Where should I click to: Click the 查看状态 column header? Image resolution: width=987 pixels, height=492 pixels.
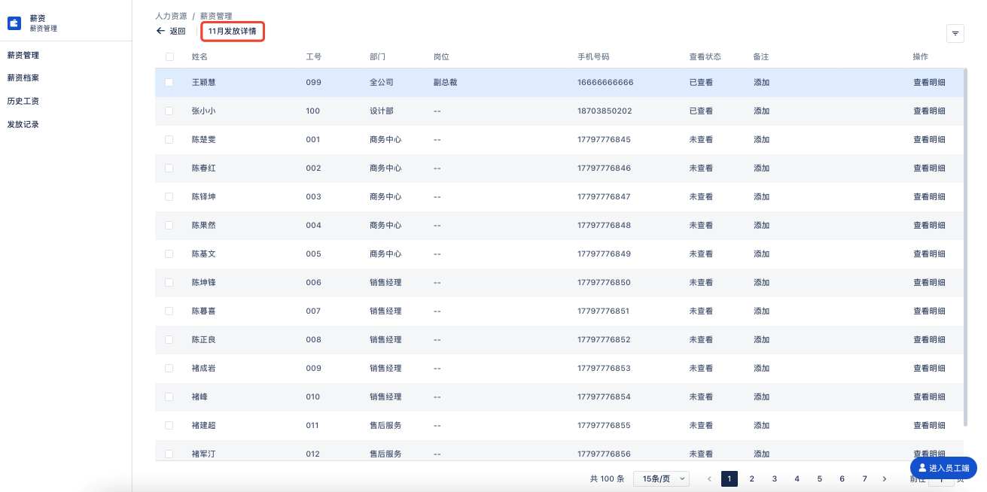pos(705,56)
